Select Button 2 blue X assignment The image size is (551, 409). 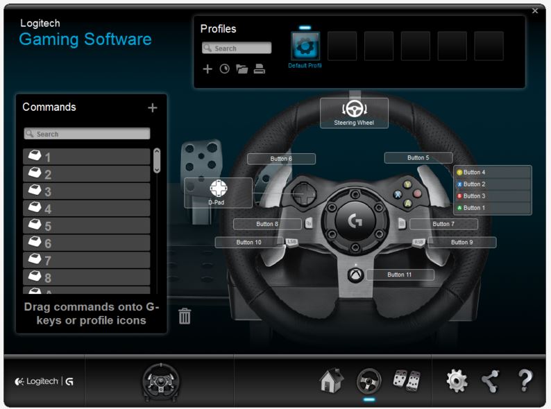[x=493, y=184]
